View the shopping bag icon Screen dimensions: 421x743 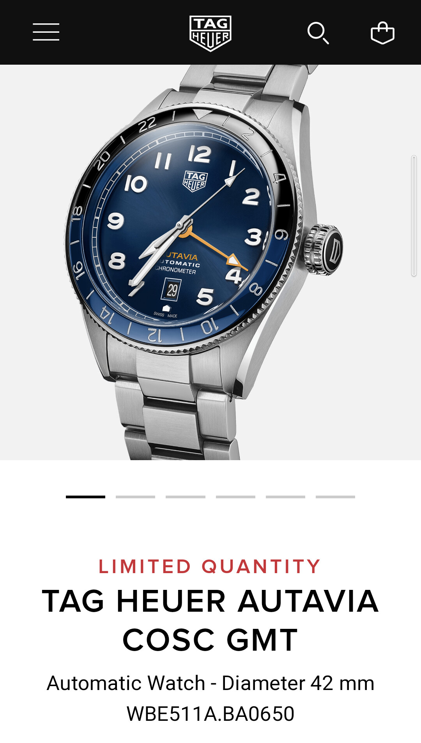[x=382, y=33]
